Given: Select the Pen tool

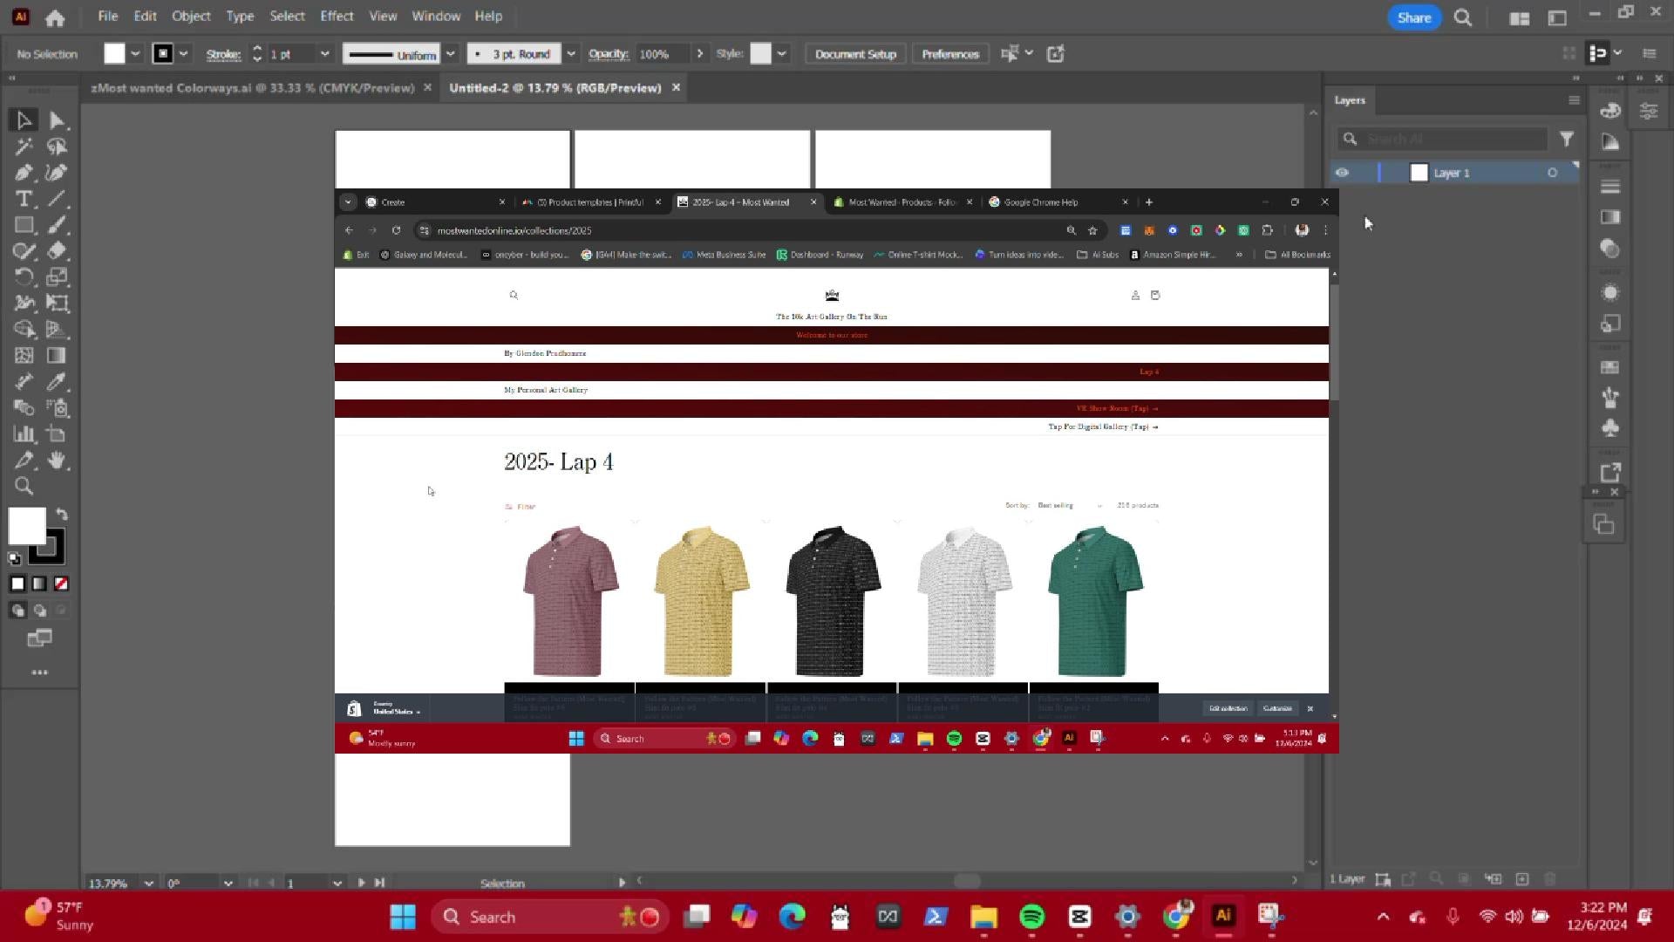Looking at the screenshot, I should pyautogui.click(x=24, y=173).
